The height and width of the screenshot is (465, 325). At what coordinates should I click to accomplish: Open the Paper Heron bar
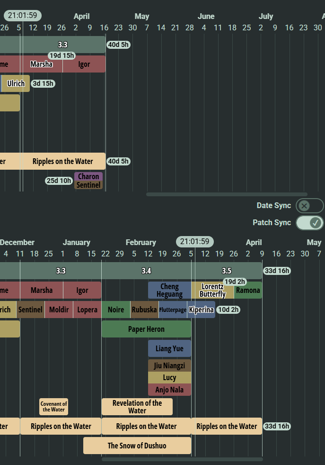pos(146,329)
